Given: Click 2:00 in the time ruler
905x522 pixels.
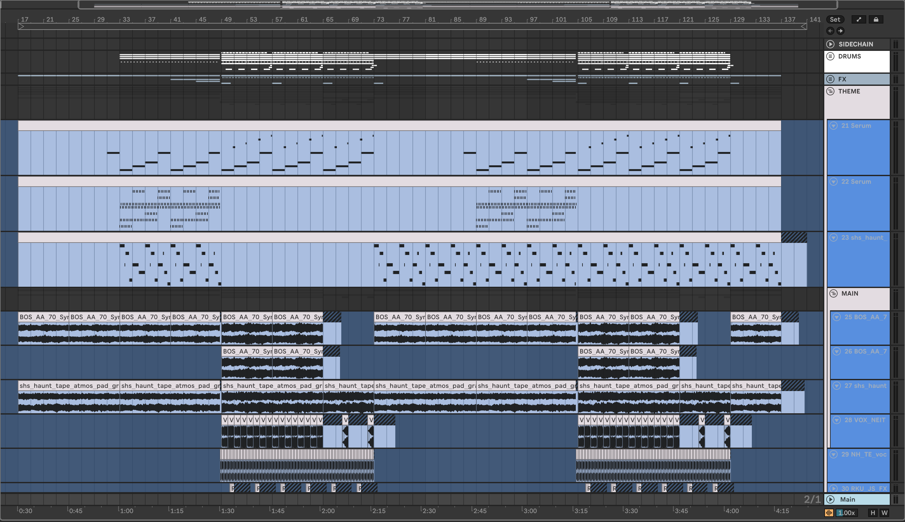Looking at the screenshot, I should (328, 511).
